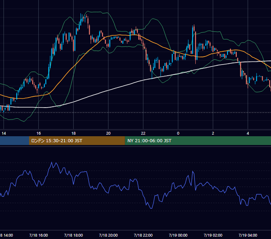The image size is (271, 239).
Task: Click the 7/19 00:00 time label
Action: (x=178, y=235)
